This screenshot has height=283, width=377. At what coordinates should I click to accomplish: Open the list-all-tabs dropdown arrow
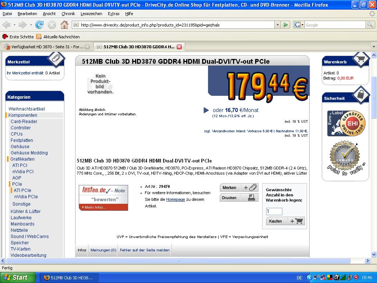[x=374, y=46]
